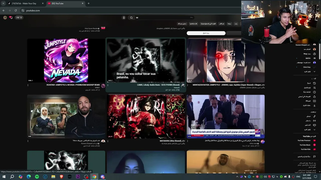This screenshot has height=180, width=321.
Task: Click the white Visit site button
Action: (206, 33)
